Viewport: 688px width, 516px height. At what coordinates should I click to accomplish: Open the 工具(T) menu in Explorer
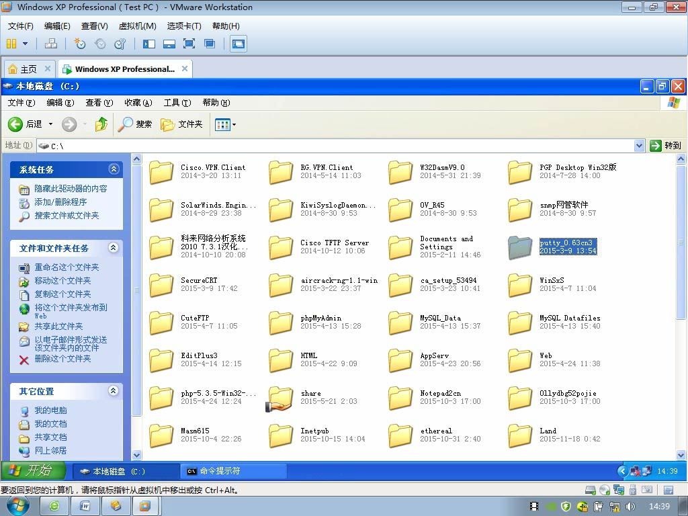click(177, 103)
